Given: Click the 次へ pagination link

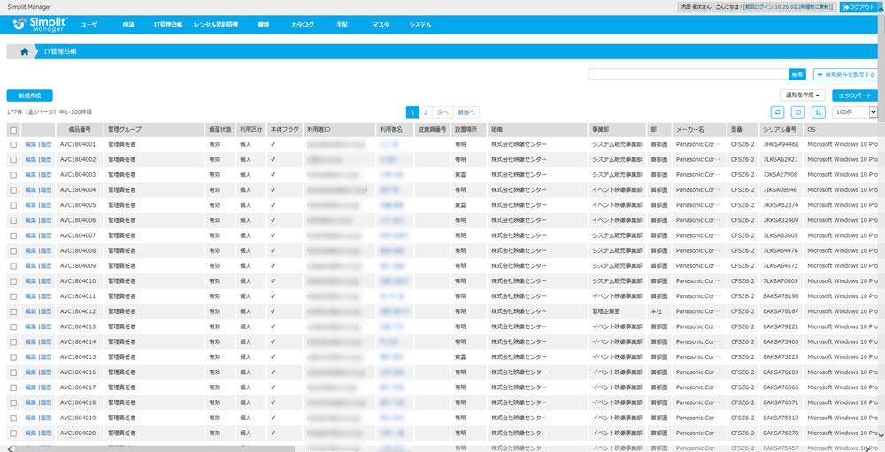Looking at the screenshot, I should [x=442, y=112].
